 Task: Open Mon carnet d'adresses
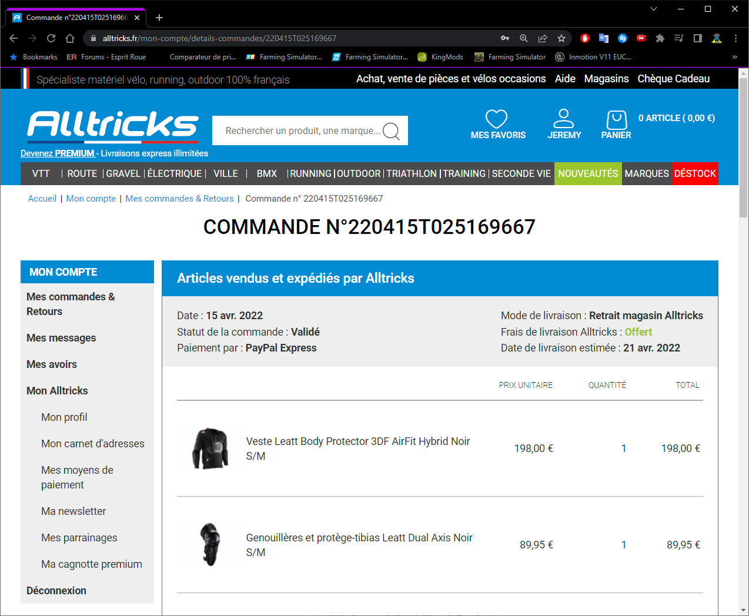pos(93,444)
